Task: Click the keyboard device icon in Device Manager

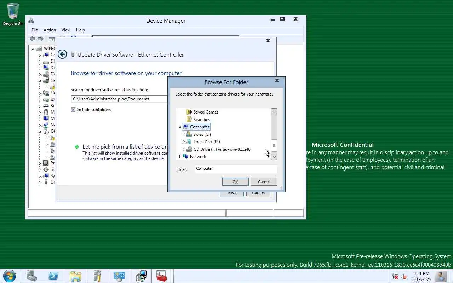Action: click(46, 106)
